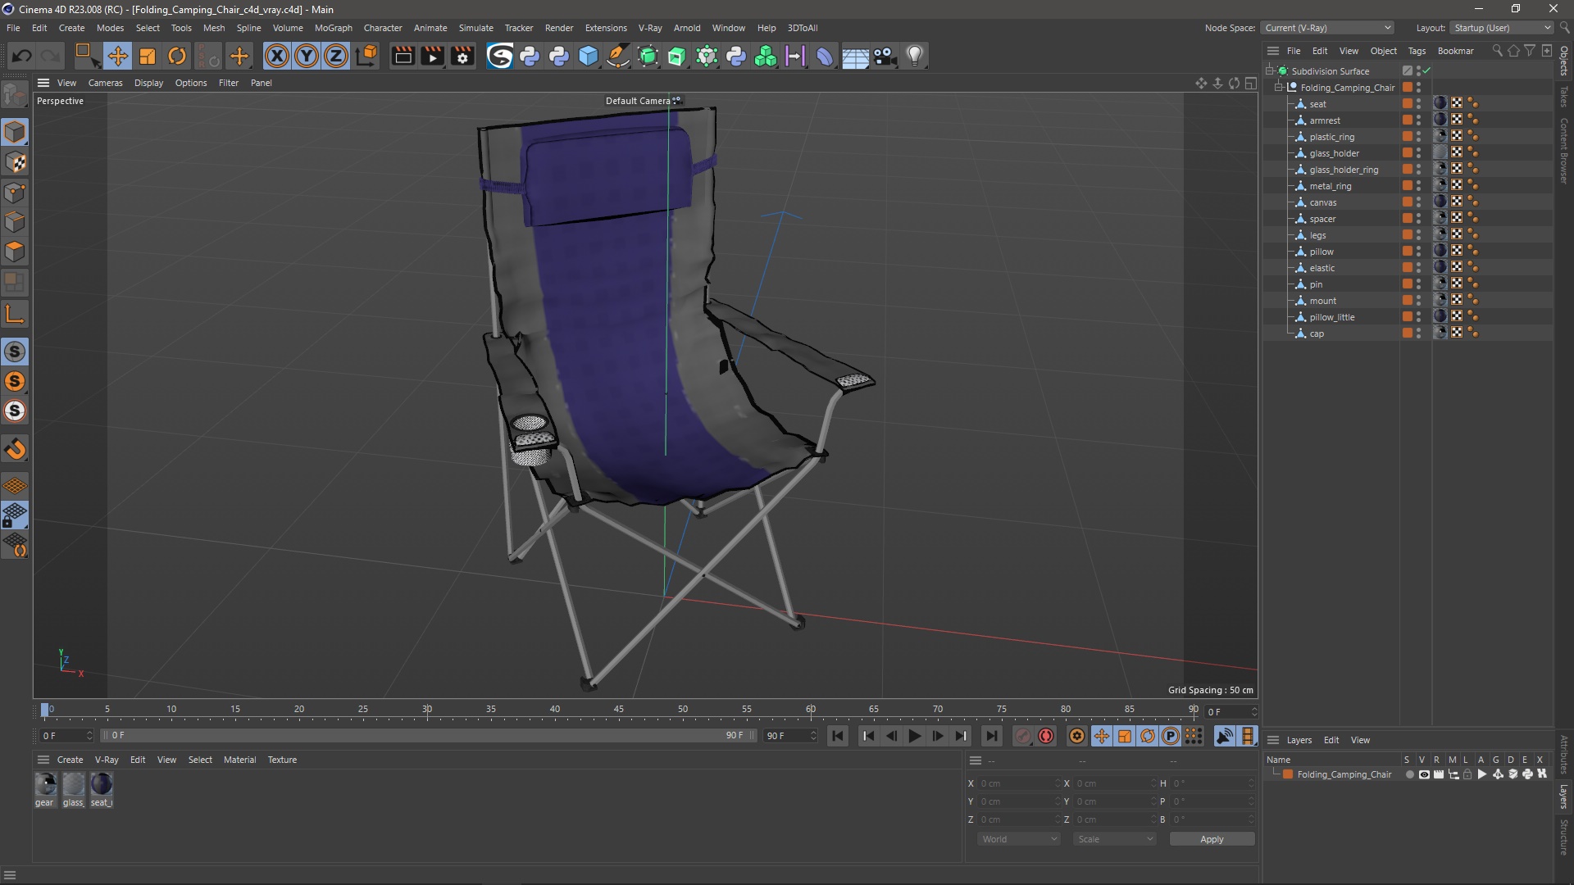The width and height of the screenshot is (1574, 885).
Task: Click the Apply button in coordinates
Action: point(1212,838)
